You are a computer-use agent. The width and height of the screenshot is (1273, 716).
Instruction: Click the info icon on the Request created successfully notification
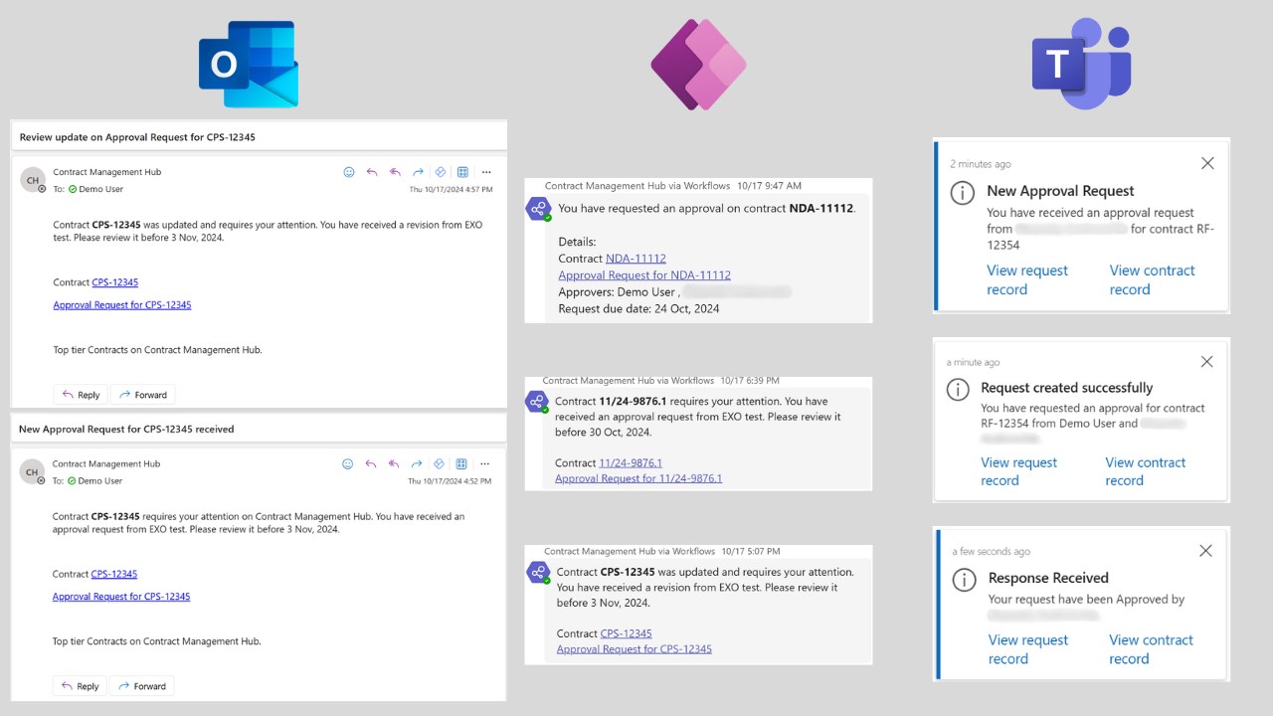coord(958,390)
